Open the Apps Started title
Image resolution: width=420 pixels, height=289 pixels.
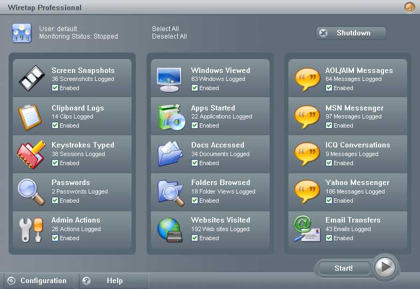pyautogui.click(x=213, y=108)
